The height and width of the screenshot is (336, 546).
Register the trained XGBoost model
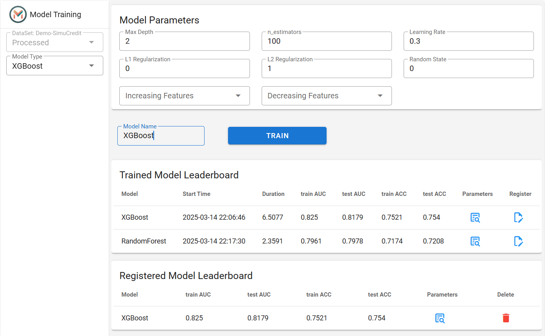point(518,218)
